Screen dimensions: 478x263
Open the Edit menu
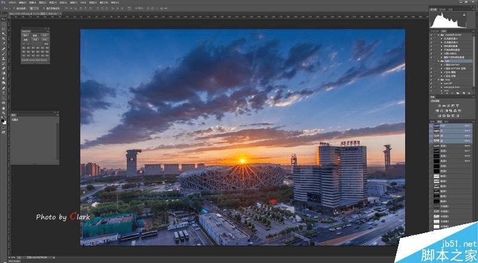coord(22,3)
